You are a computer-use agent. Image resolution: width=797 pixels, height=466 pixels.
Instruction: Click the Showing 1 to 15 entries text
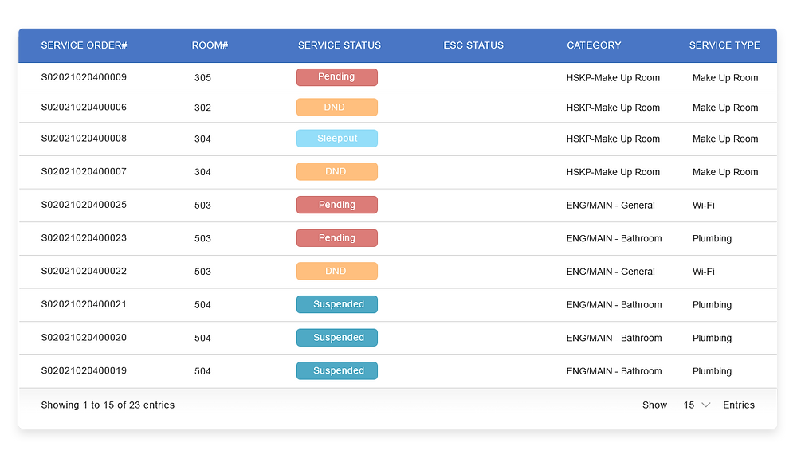click(x=107, y=405)
